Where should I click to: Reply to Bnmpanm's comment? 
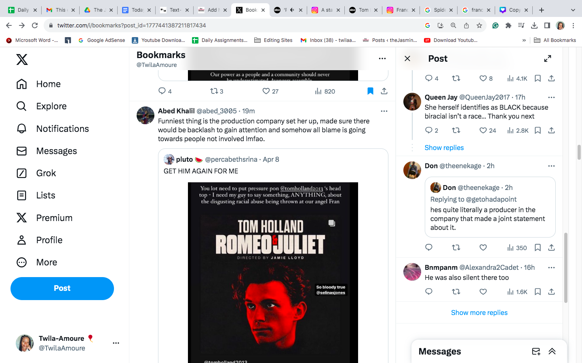point(429,292)
